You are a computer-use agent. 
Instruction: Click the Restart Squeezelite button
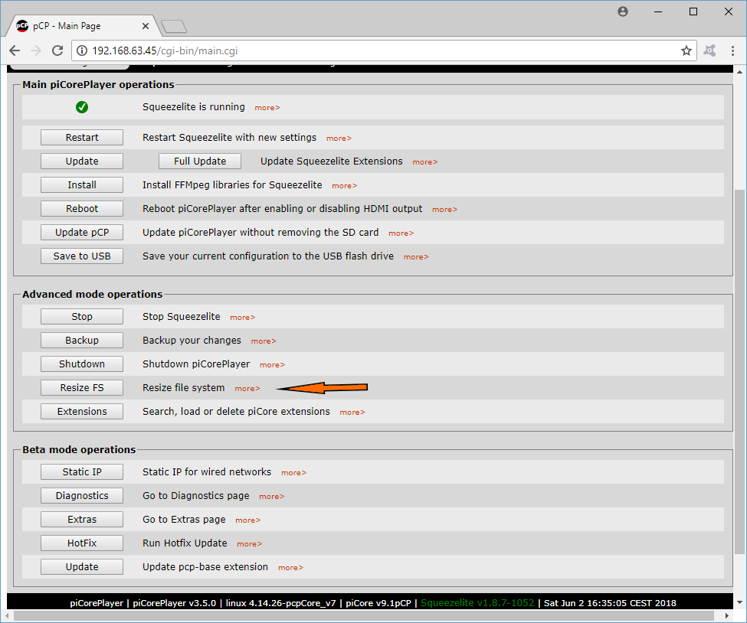[x=82, y=138]
